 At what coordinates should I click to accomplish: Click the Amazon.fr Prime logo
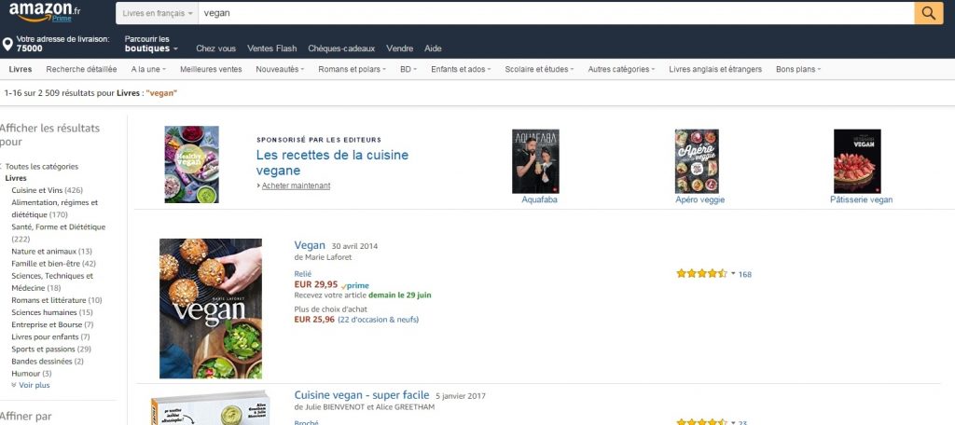[x=45, y=13]
